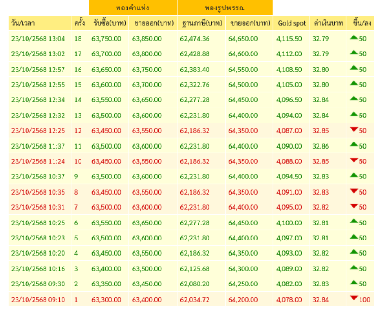Click the green up arrow in the 09:30 row
Screen dimensions: 379x311
coord(353,283)
